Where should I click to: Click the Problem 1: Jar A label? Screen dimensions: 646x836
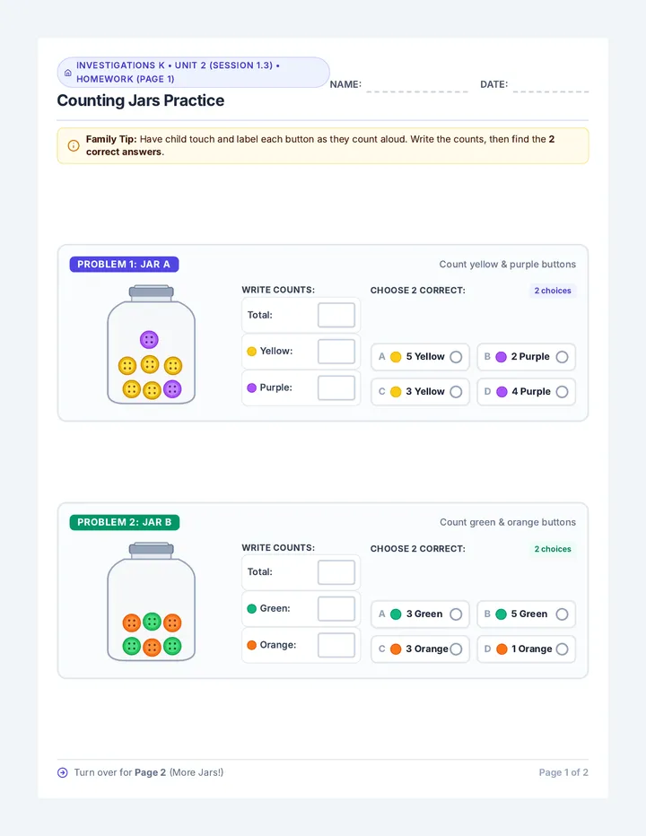tap(124, 265)
